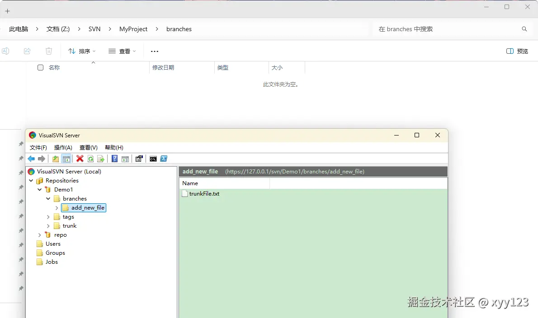Collapse the branches folder node
The image size is (538, 318).
point(48,199)
